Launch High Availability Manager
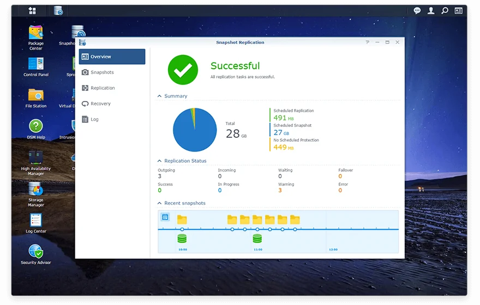480x305 pixels. [36, 158]
